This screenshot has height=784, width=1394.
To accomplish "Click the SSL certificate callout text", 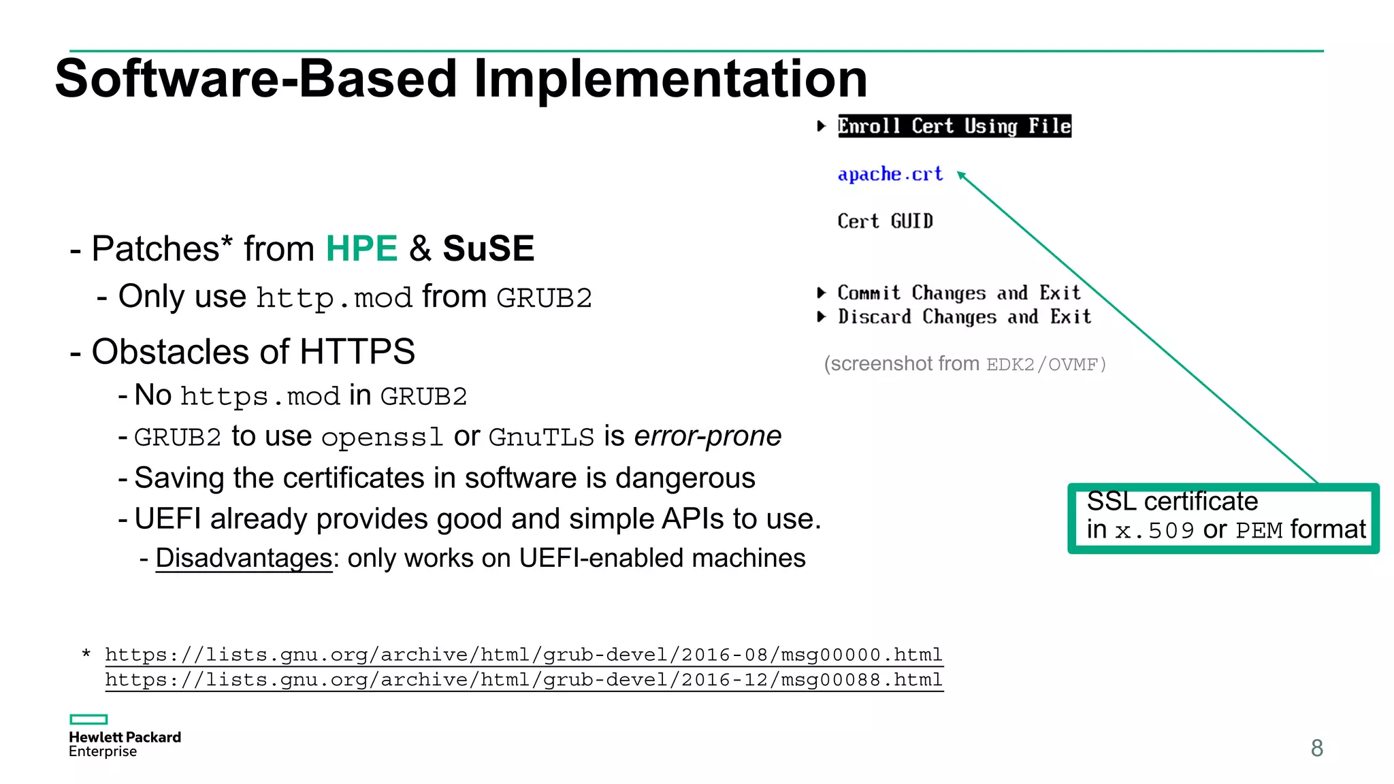I will tap(1226, 516).
